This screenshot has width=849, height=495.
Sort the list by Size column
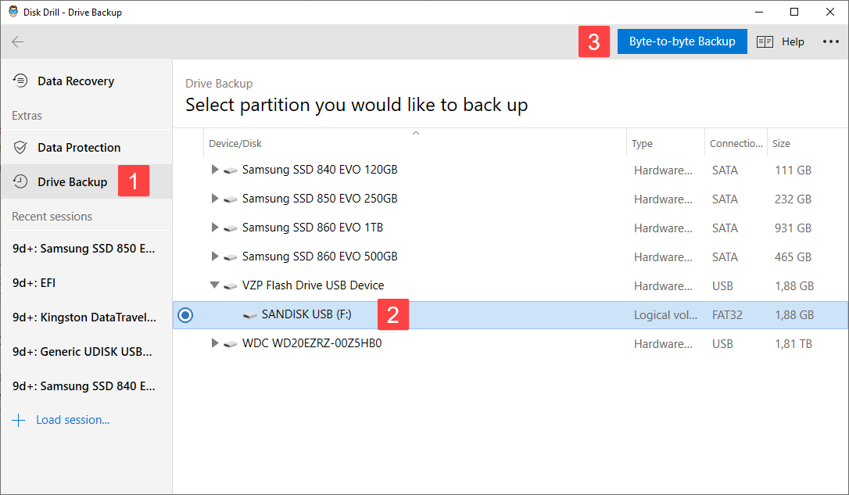(x=781, y=144)
